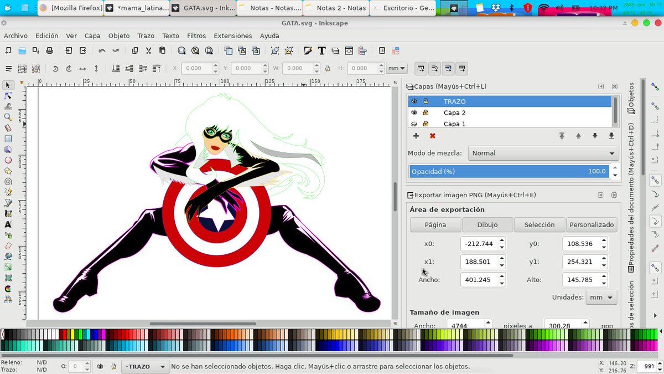664x374 pixels.
Task: Click the Opacidad (%) slider bar
Action: [x=509, y=171]
